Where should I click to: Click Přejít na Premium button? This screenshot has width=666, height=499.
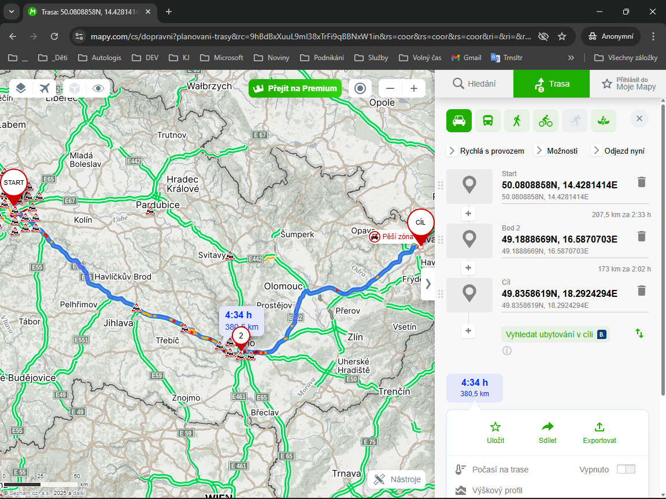click(x=295, y=88)
